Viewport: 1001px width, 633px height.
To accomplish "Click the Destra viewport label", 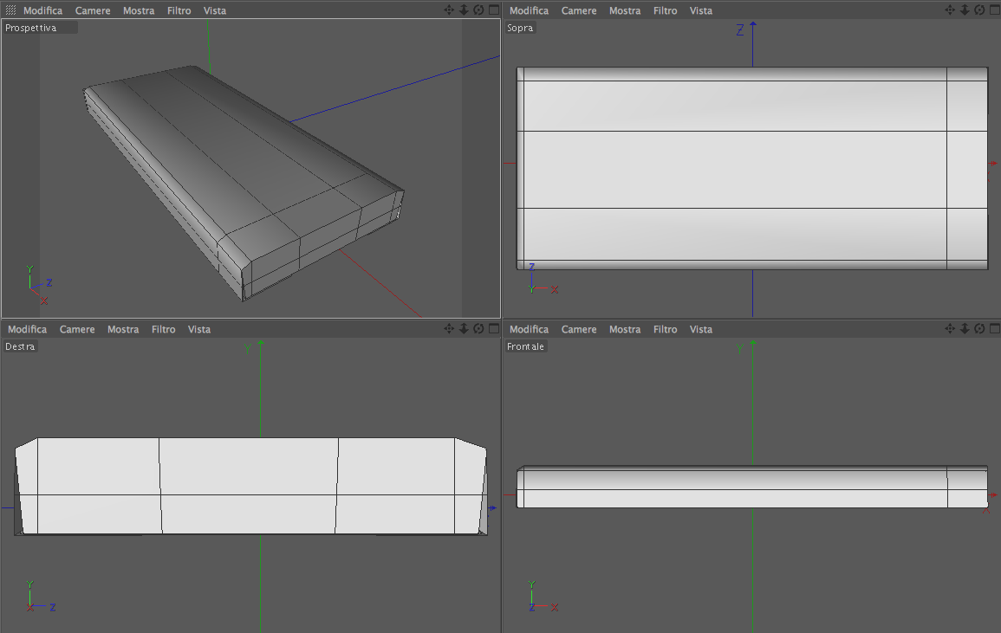I will tap(20, 346).
